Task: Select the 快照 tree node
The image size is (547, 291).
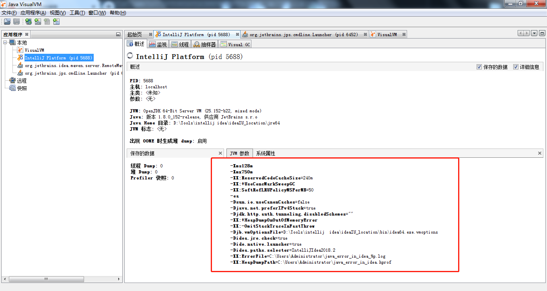Action: coord(22,88)
